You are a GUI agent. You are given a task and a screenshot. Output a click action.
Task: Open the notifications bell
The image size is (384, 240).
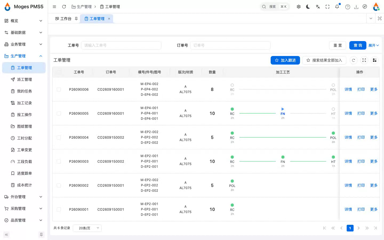(337, 7)
